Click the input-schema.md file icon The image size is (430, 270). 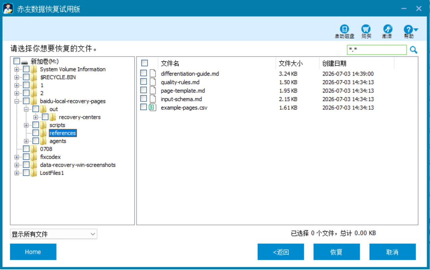[152, 99]
